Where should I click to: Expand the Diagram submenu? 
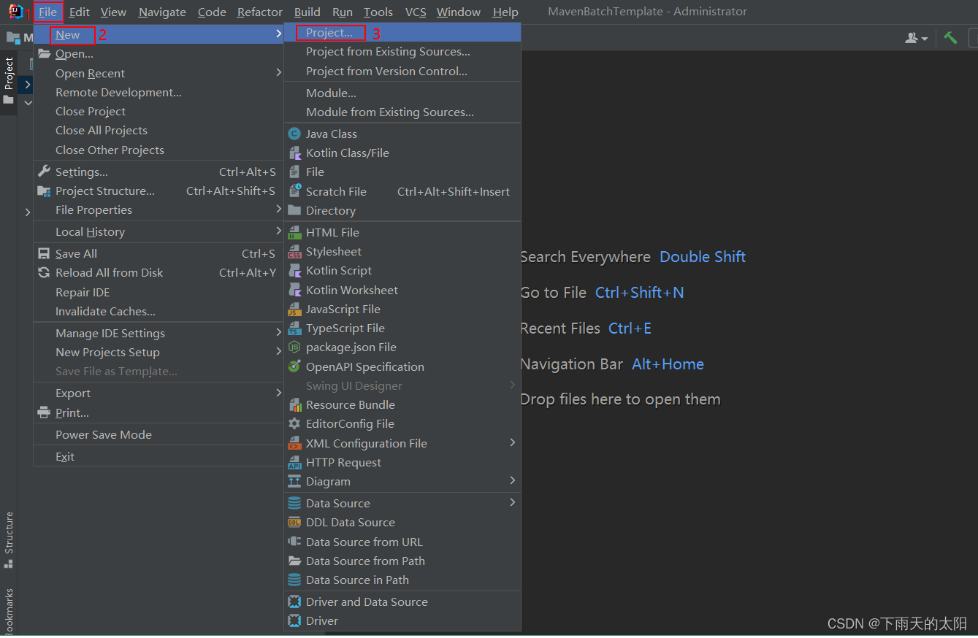513,480
